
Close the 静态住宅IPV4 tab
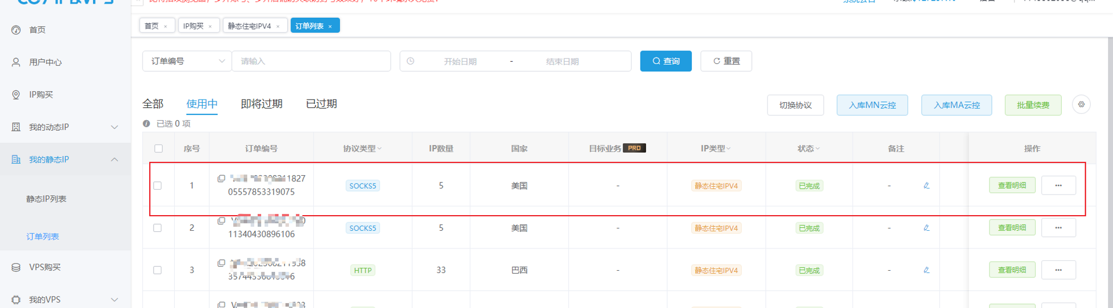coord(278,26)
